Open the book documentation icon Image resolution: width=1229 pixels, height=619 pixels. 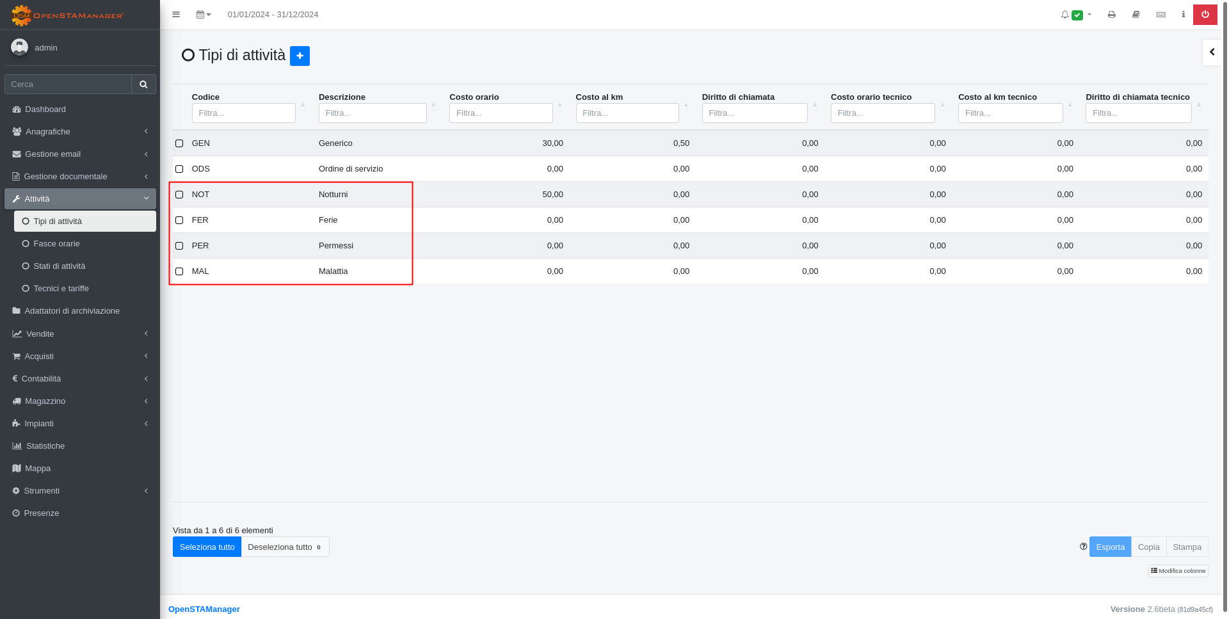point(1136,15)
